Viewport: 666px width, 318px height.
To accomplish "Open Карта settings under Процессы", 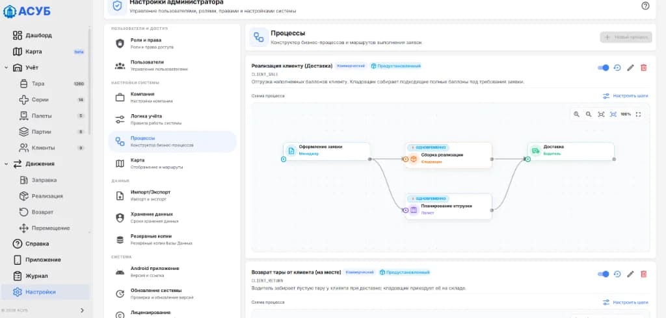I will [x=172, y=164].
